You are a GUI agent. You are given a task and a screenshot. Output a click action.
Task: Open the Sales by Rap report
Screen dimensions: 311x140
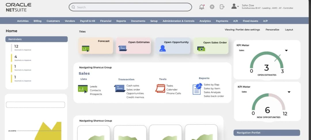coord(211,85)
